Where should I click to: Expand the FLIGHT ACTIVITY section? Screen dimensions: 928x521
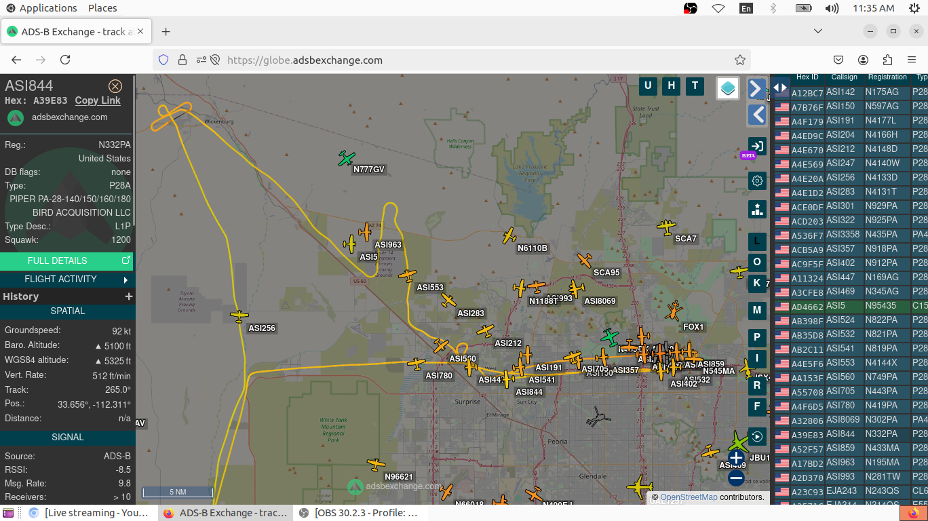66,279
